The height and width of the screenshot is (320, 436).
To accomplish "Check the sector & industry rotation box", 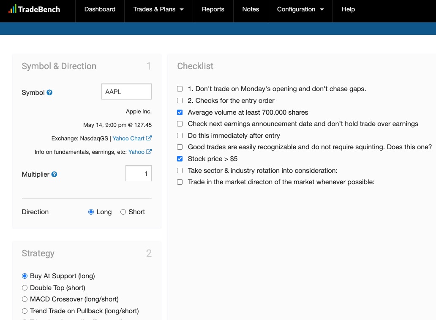I will click(180, 170).
